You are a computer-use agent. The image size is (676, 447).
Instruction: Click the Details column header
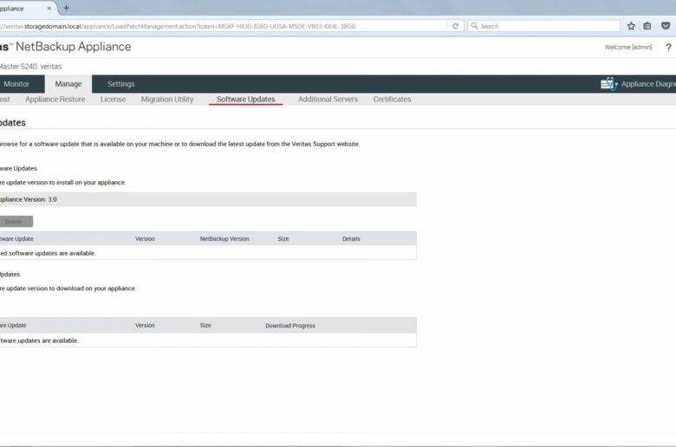point(351,239)
